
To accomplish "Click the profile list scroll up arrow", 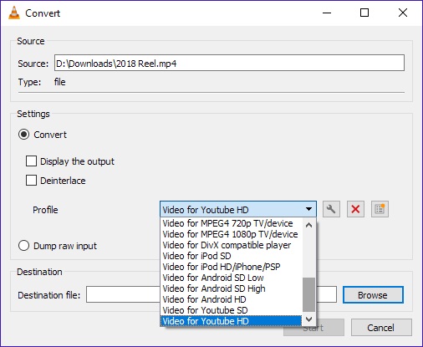I will [x=308, y=225].
